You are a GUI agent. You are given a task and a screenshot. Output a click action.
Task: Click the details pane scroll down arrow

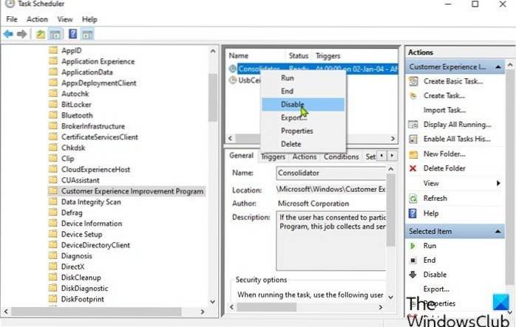click(390, 297)
